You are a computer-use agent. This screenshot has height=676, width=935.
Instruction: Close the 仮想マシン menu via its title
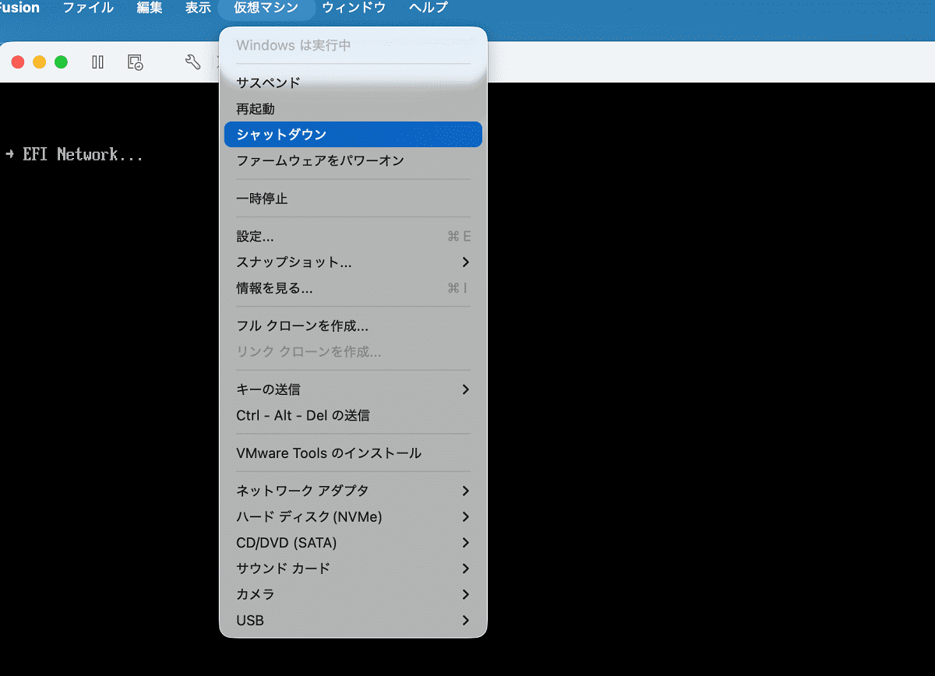click(x=266, y=8)
